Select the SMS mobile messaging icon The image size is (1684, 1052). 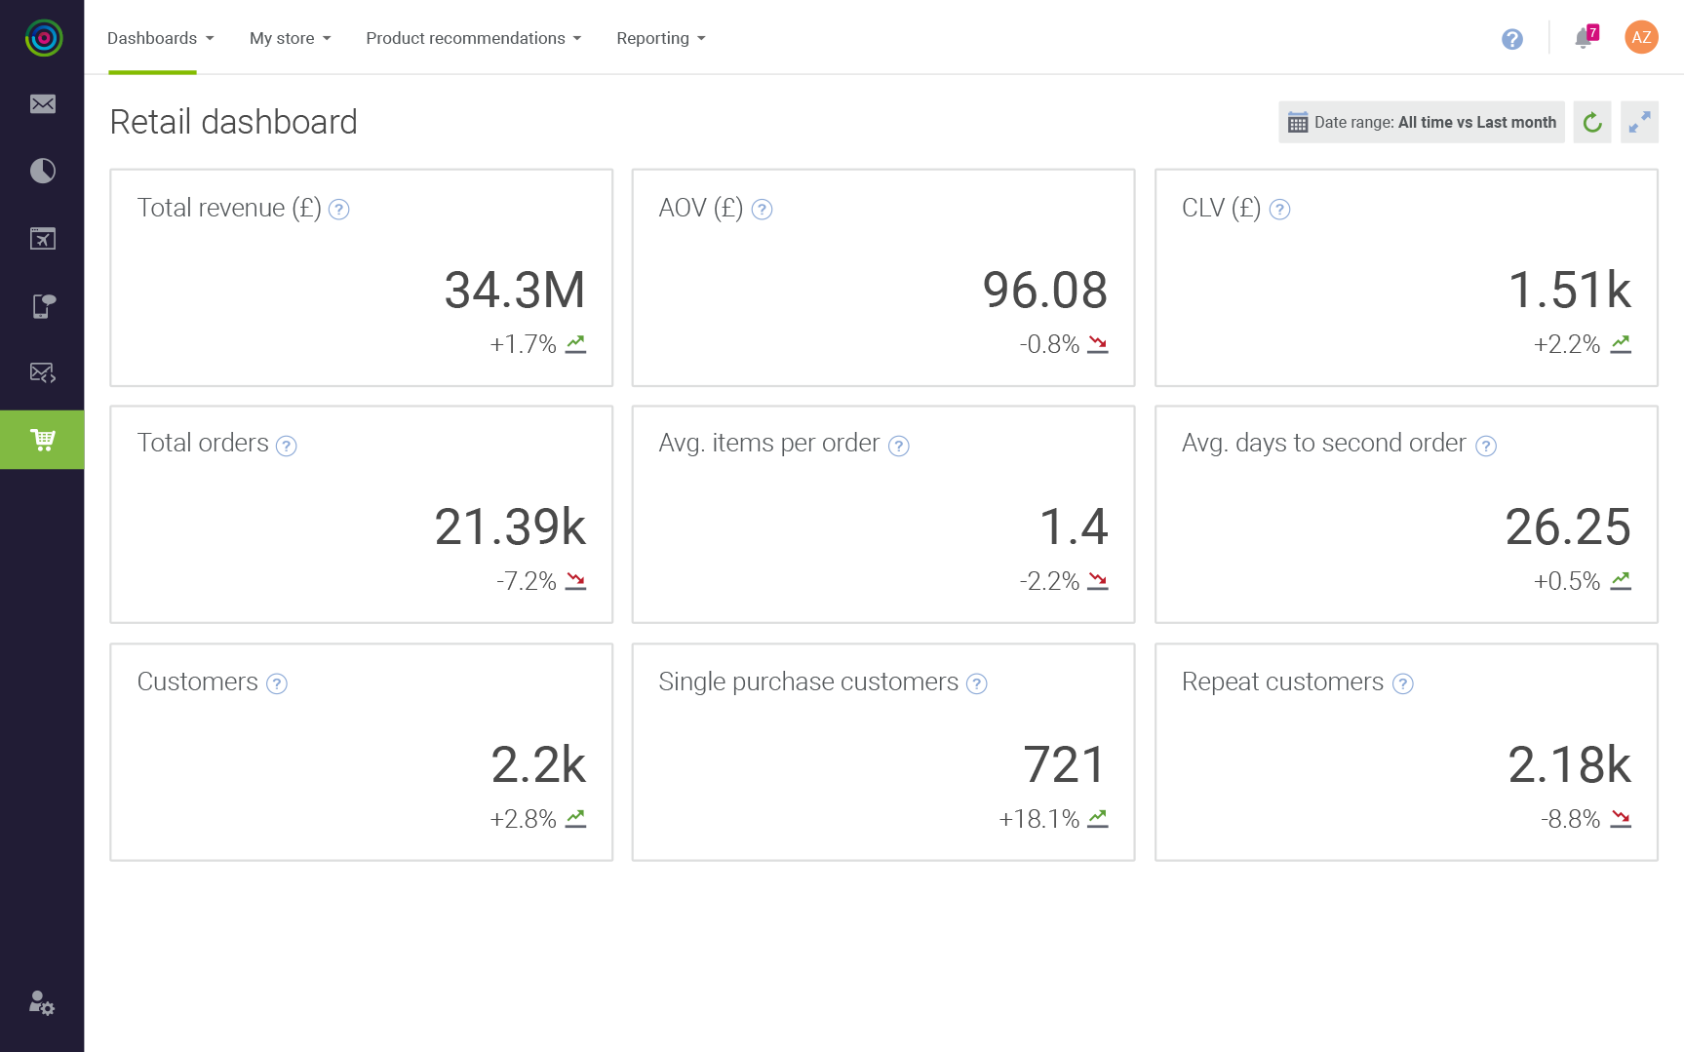42,305
